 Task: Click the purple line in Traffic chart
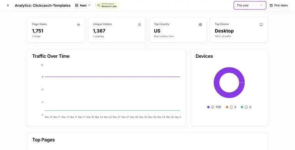[113, 77]
